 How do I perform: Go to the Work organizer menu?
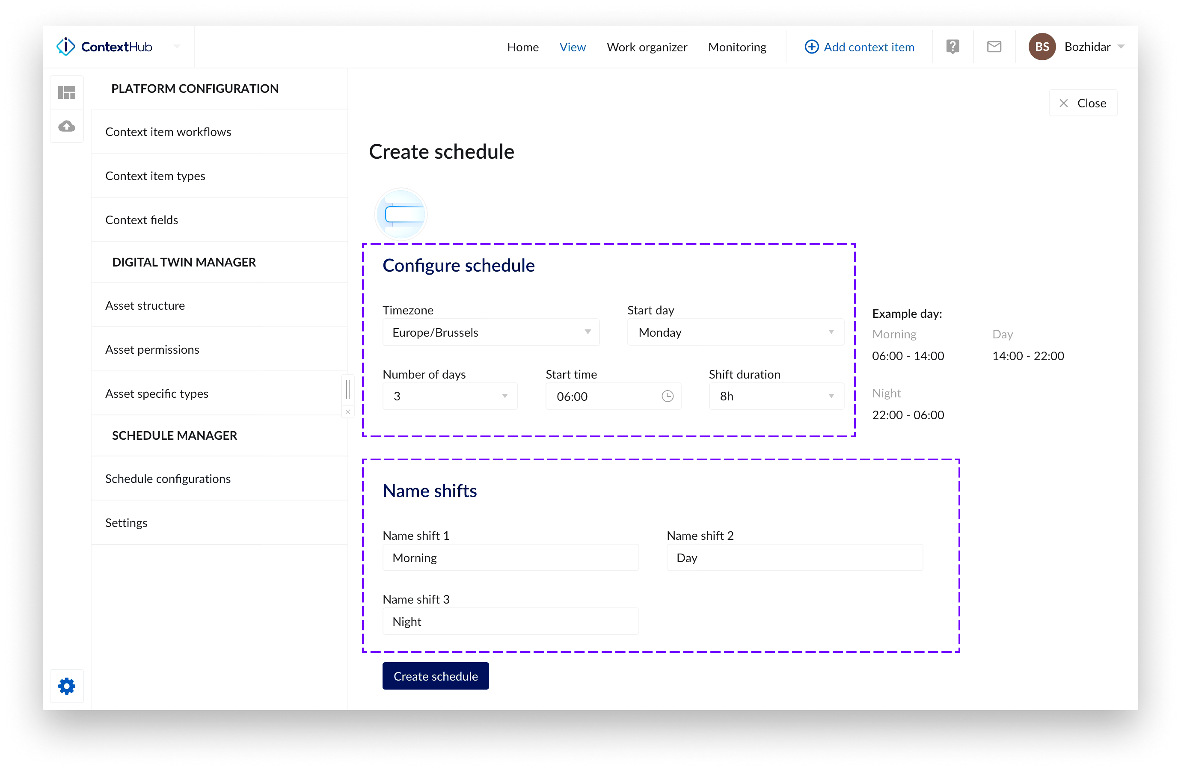[x=647, y=47]
